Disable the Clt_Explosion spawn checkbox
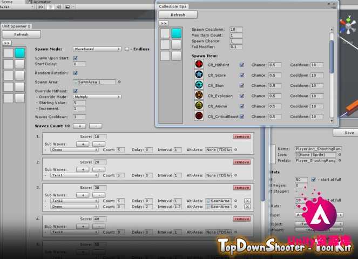358x259 pixels. tap(241, 96)
